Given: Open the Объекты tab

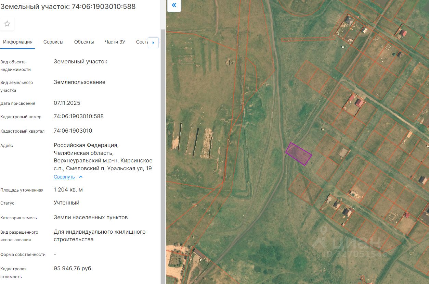Looking at the screenshot, I should pyautogui.click(x=84, y=42).
